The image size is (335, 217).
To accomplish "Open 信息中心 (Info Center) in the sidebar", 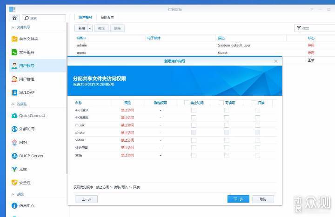I will pos(27,205).
